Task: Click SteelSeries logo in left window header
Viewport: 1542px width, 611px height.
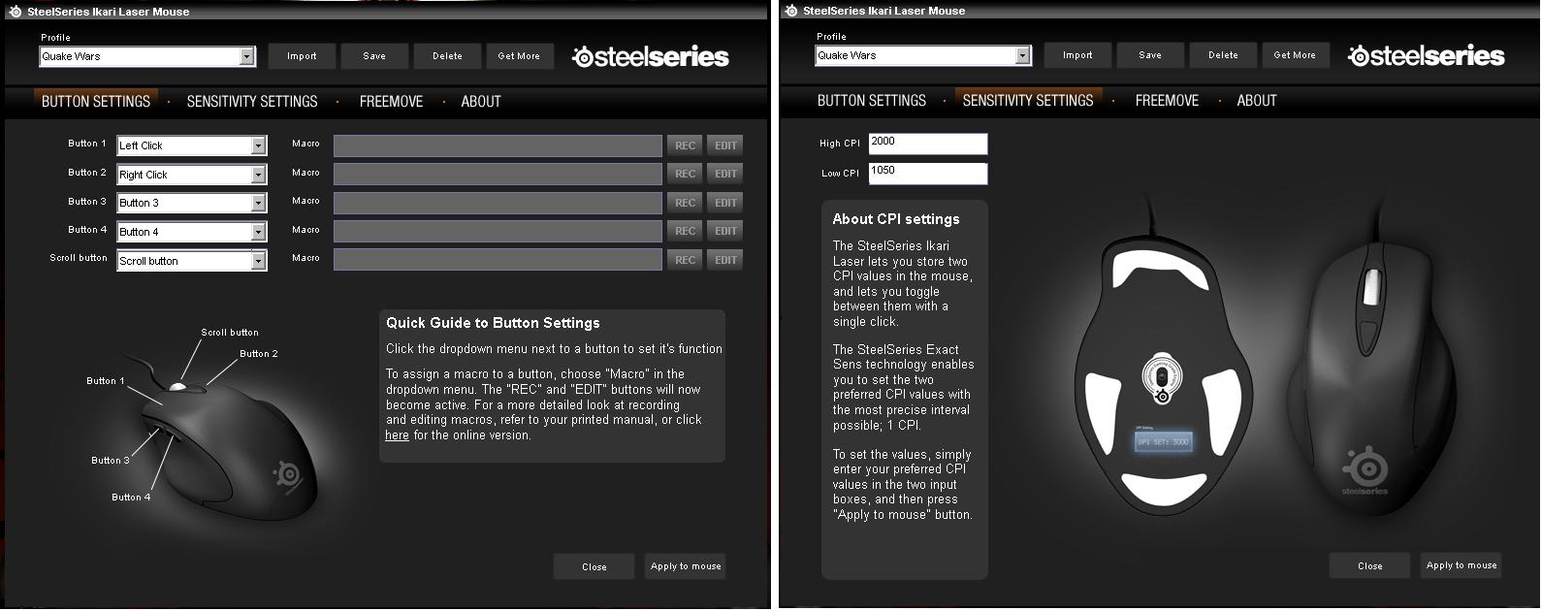Action: 651,56
